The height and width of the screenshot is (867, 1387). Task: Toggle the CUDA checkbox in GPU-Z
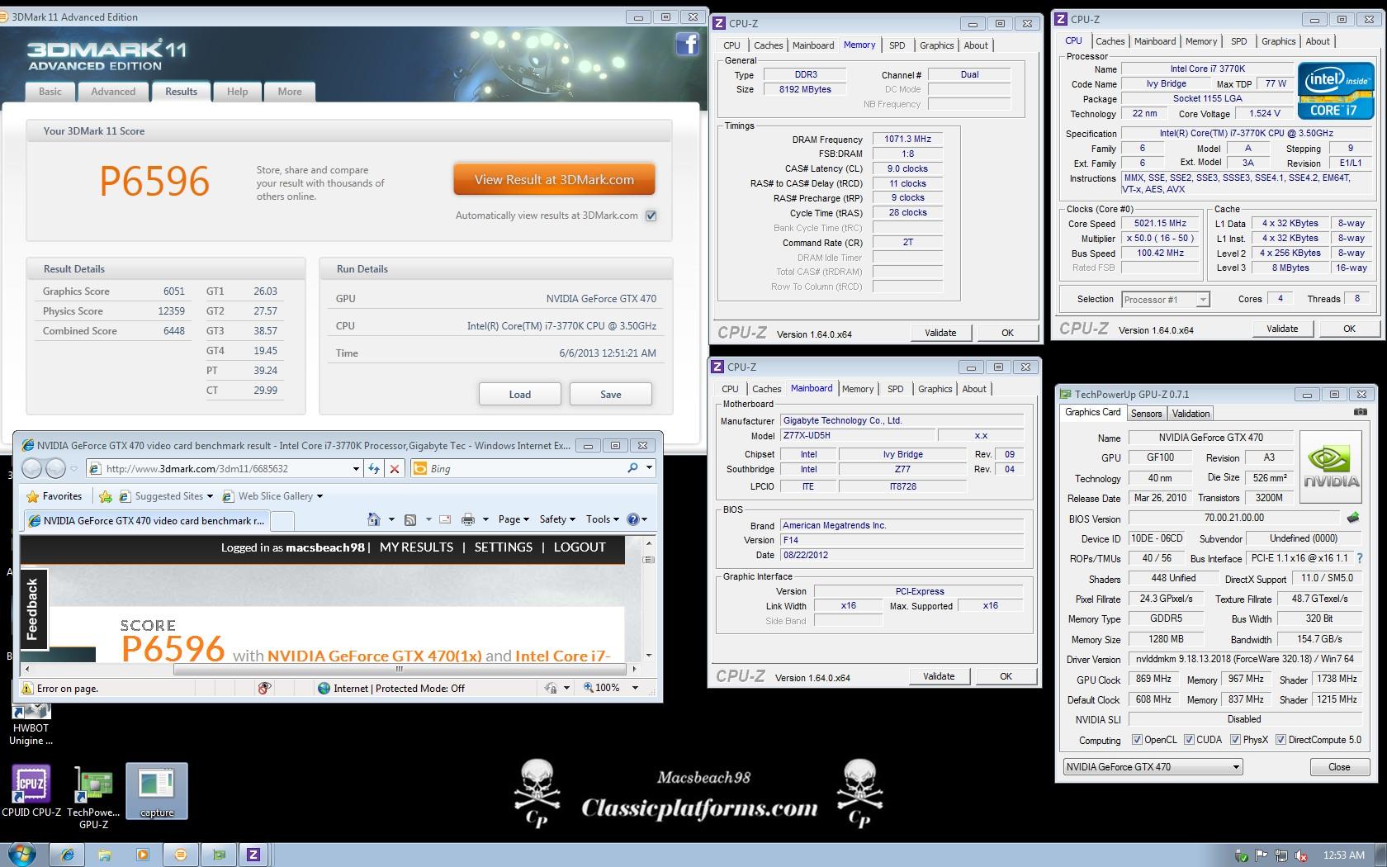(x=1189, y=740)
